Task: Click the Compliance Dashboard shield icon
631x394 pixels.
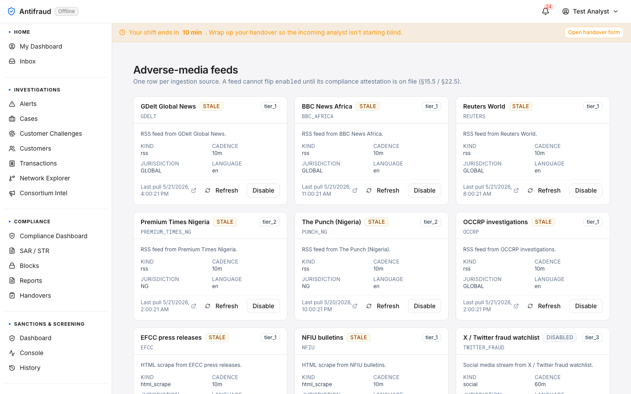Action: click(12, 236)
